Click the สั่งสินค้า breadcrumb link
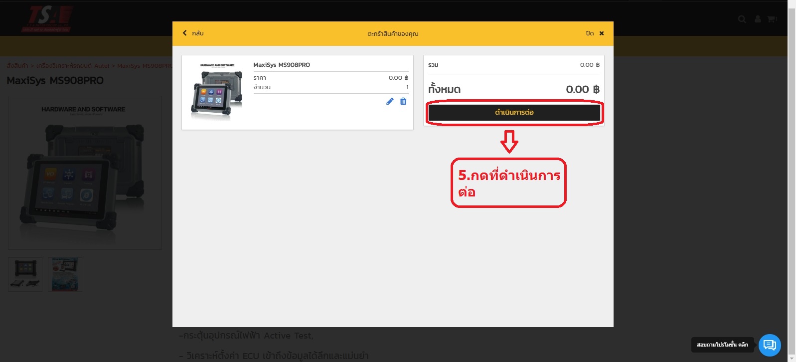 pyautogui.click(x=17, y=66)
